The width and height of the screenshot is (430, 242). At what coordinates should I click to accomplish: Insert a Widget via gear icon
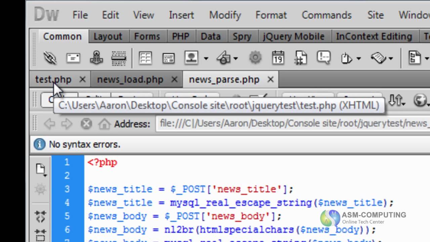tap(255, 57)
